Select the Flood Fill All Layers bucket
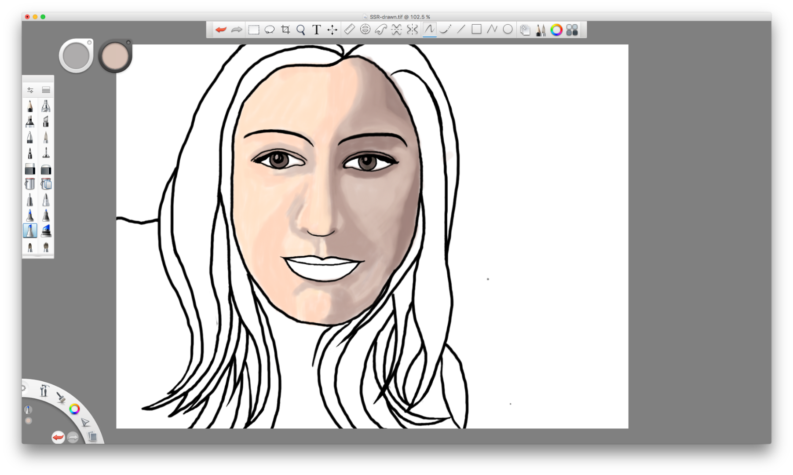793x475 pixels. [x=46, y=184]
